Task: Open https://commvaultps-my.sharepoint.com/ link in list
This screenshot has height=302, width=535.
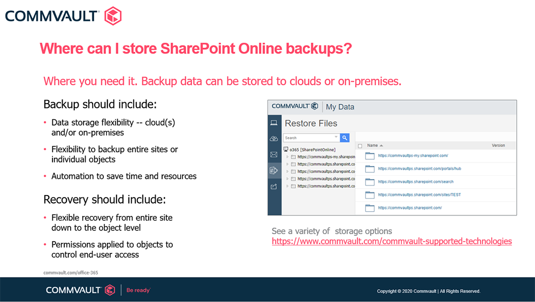Action: (x=413, y=156)
